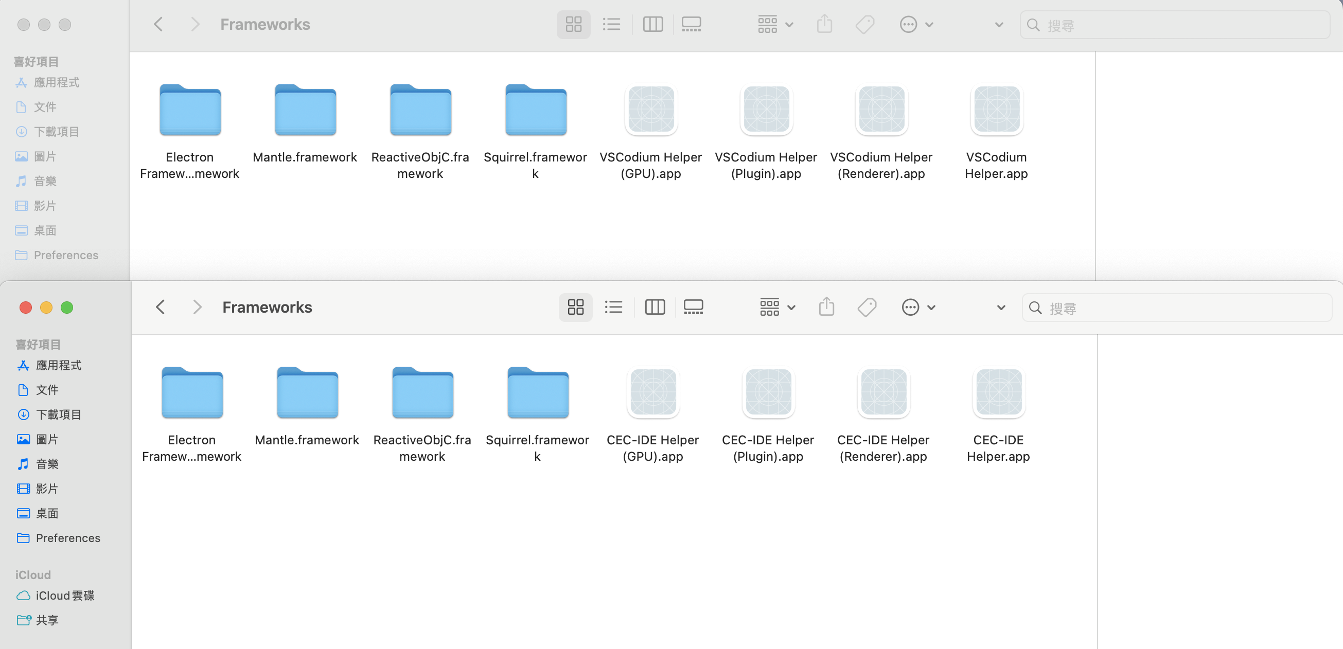Select Mantle.framework folder in CEC-IDE window

307,392
